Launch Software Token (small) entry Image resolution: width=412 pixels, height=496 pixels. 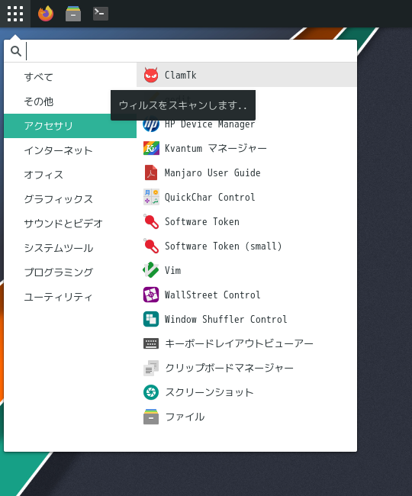click(246, 246)
